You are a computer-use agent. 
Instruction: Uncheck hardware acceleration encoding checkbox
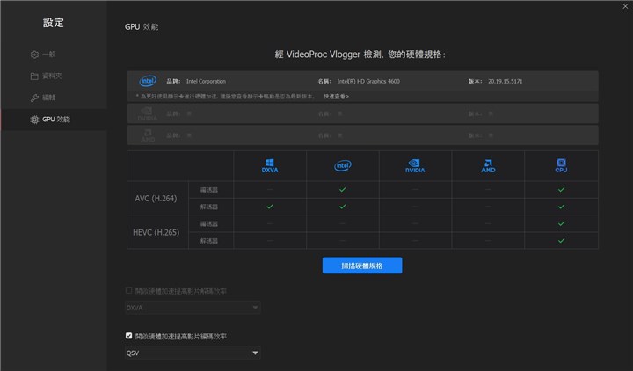click(128, 336)
